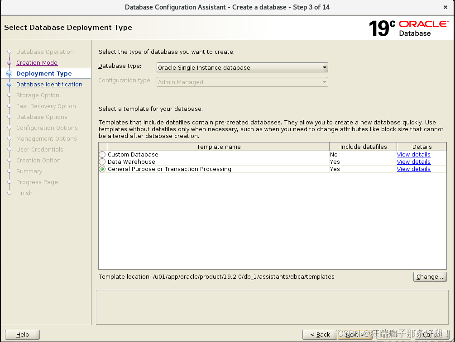455x342 pixels.
Task: Go back with the Back button
Action: [x=320, y=334]
